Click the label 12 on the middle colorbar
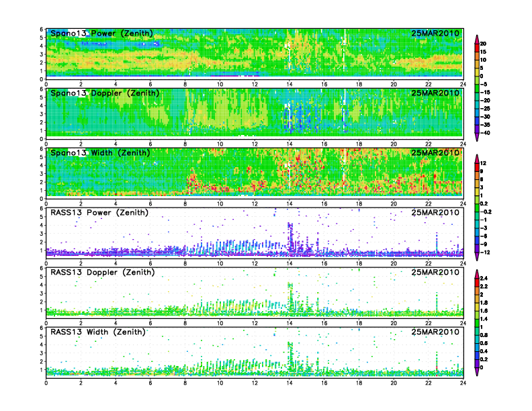The image size is (532, 411). point(483,163)
